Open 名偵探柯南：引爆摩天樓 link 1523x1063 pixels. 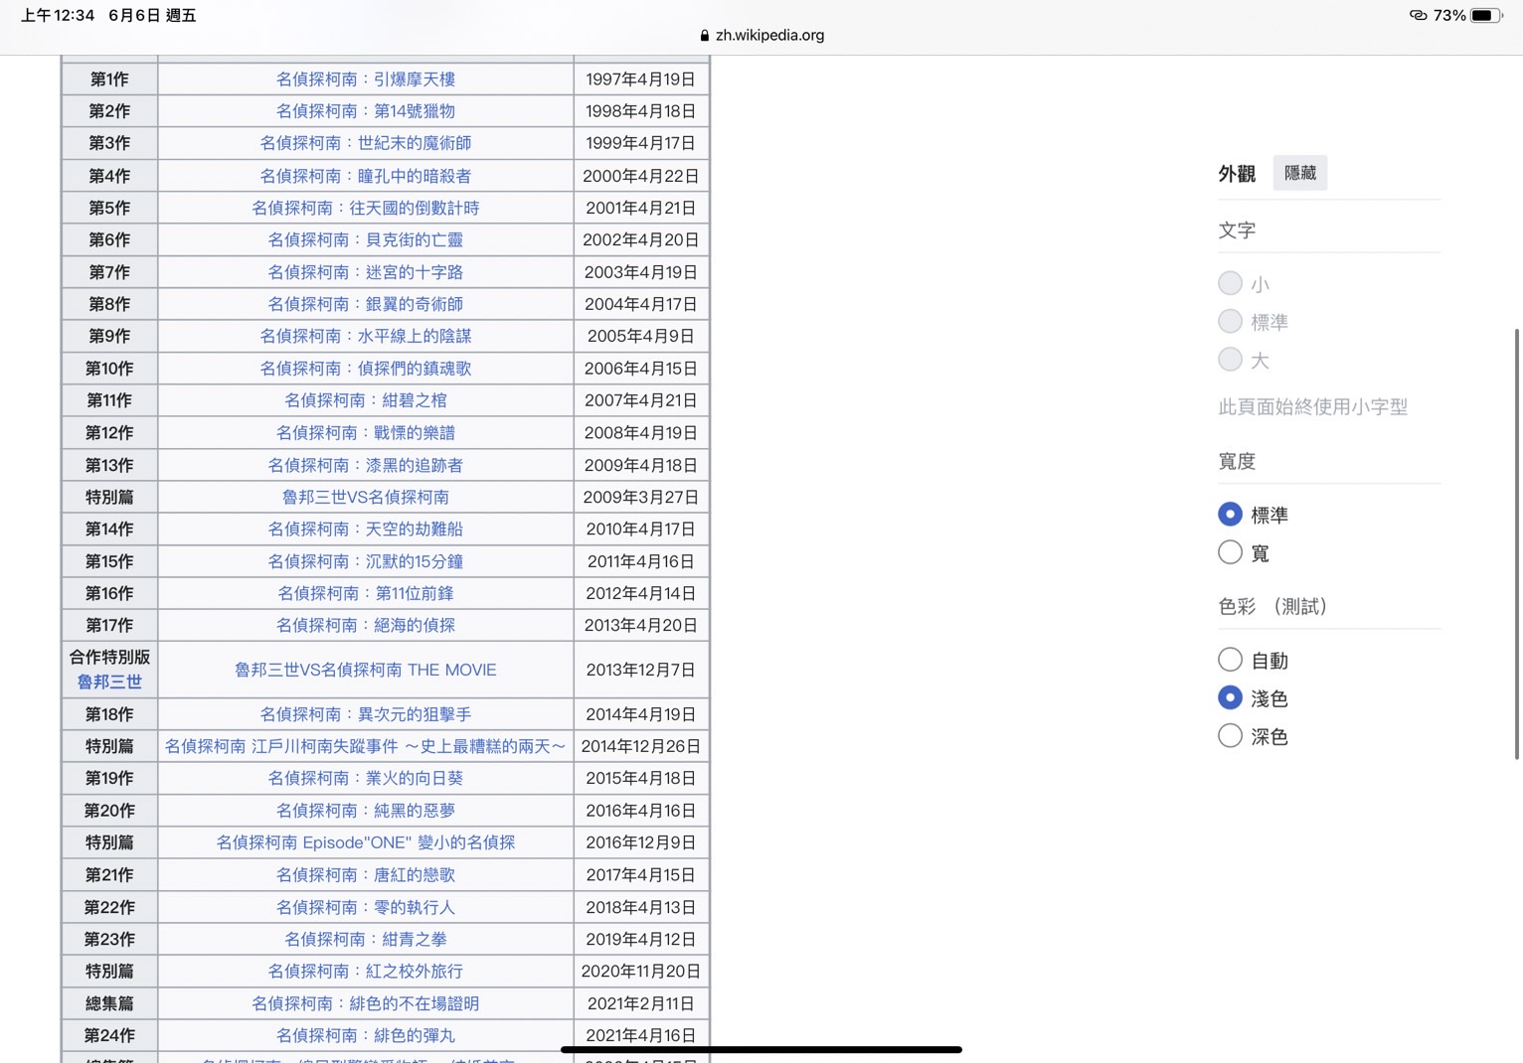pos(366,79)
